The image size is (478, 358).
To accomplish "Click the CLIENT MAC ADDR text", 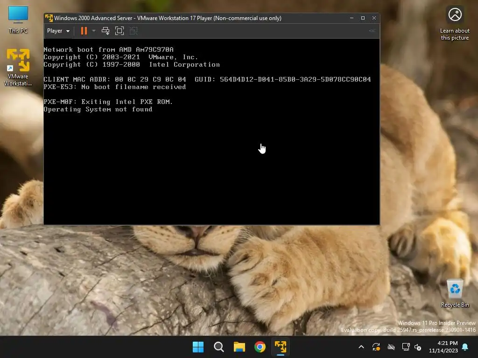I will coord(77,79).
